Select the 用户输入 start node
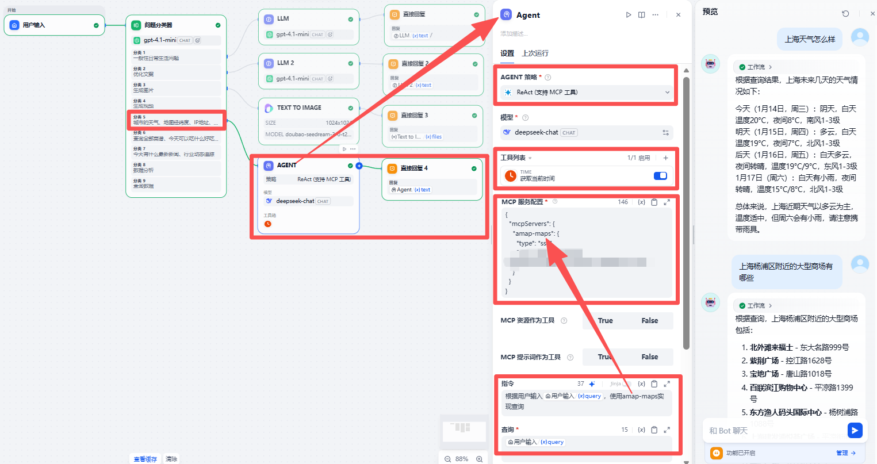The width and height of the screenshot is (877, 464). pyautogui.click(x=55, y=25)
